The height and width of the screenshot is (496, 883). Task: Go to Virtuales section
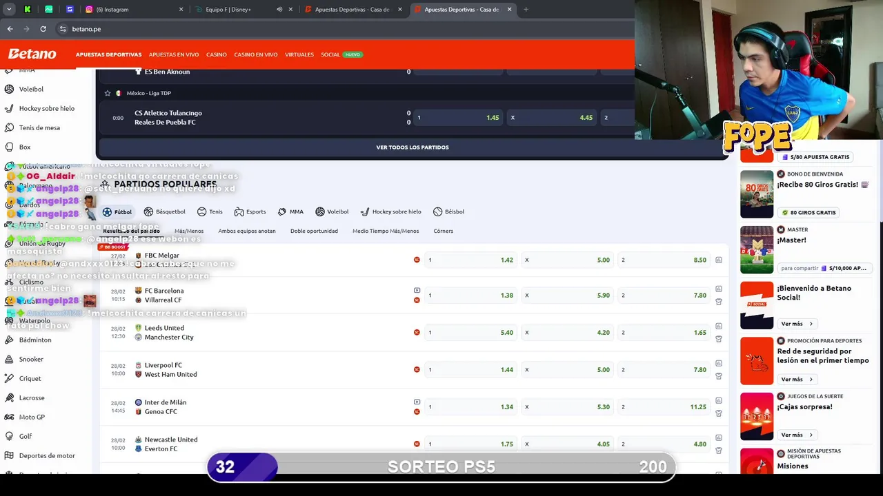[299, 54]
